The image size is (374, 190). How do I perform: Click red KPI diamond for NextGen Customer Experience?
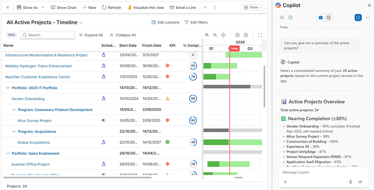point(168,76)
